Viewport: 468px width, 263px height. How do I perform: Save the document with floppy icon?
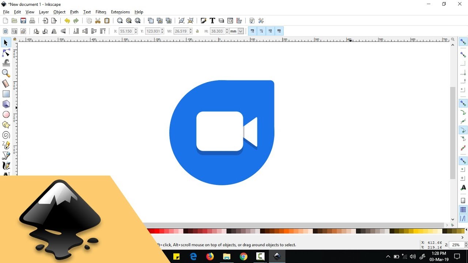(23, 21)
